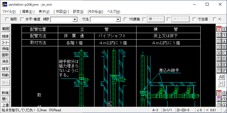The image size is (227, 113).
Task: Select layer E square button
Action: click(x=224, y=65)
